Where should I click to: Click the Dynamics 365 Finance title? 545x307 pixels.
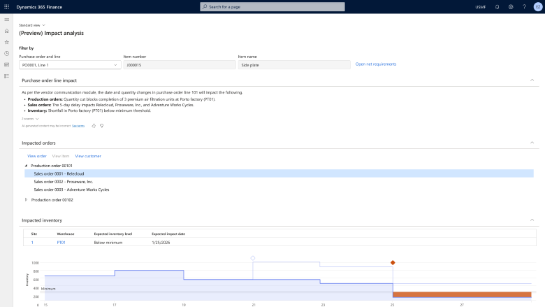39,7
